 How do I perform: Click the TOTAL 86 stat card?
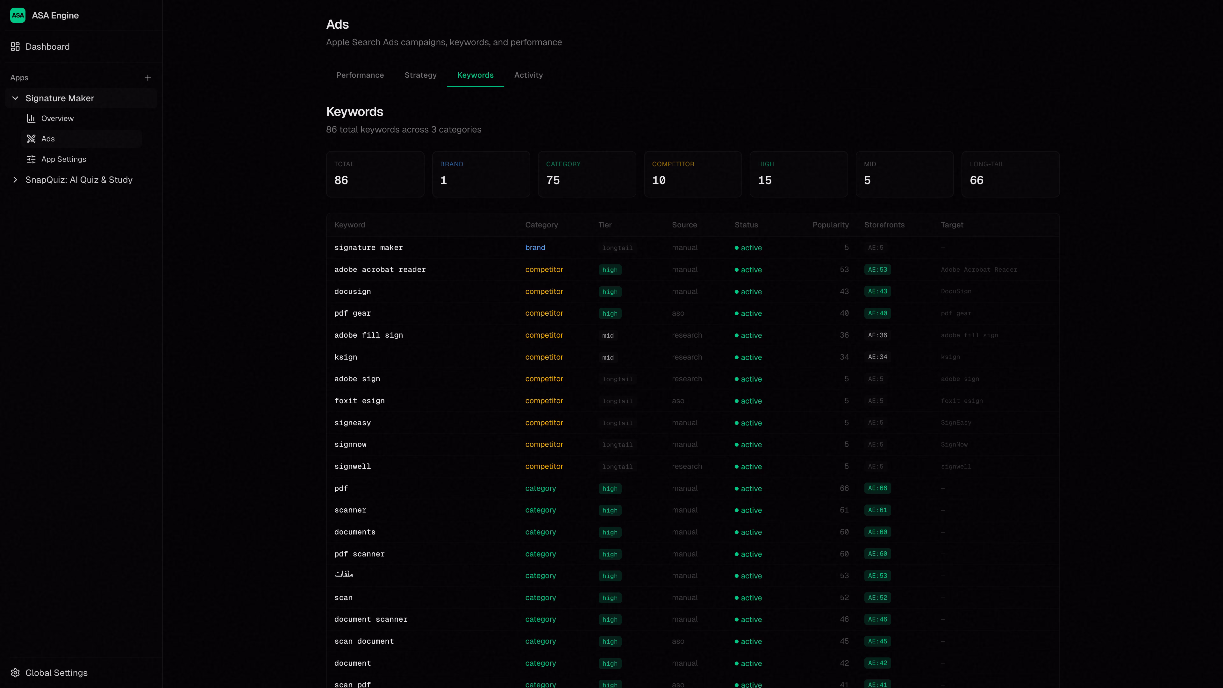pyautogui.click(x=375, y=174)
